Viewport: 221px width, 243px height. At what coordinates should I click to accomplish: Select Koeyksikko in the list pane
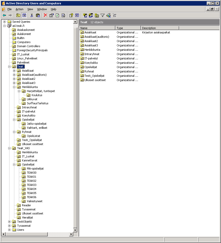(x=91, y=63)
